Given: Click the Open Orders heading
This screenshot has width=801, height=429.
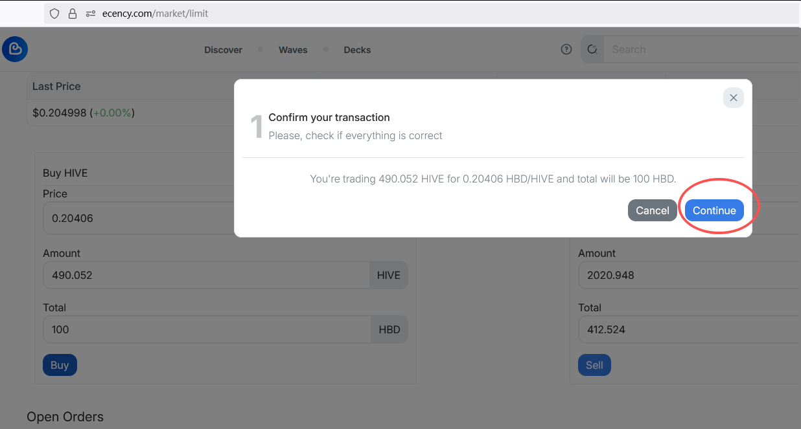Looking at the screenshot, I should [65, 417].
